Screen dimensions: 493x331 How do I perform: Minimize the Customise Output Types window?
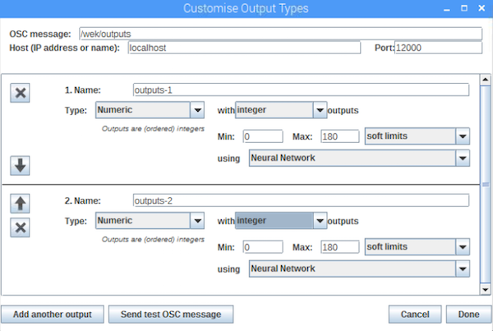point(446,9)
